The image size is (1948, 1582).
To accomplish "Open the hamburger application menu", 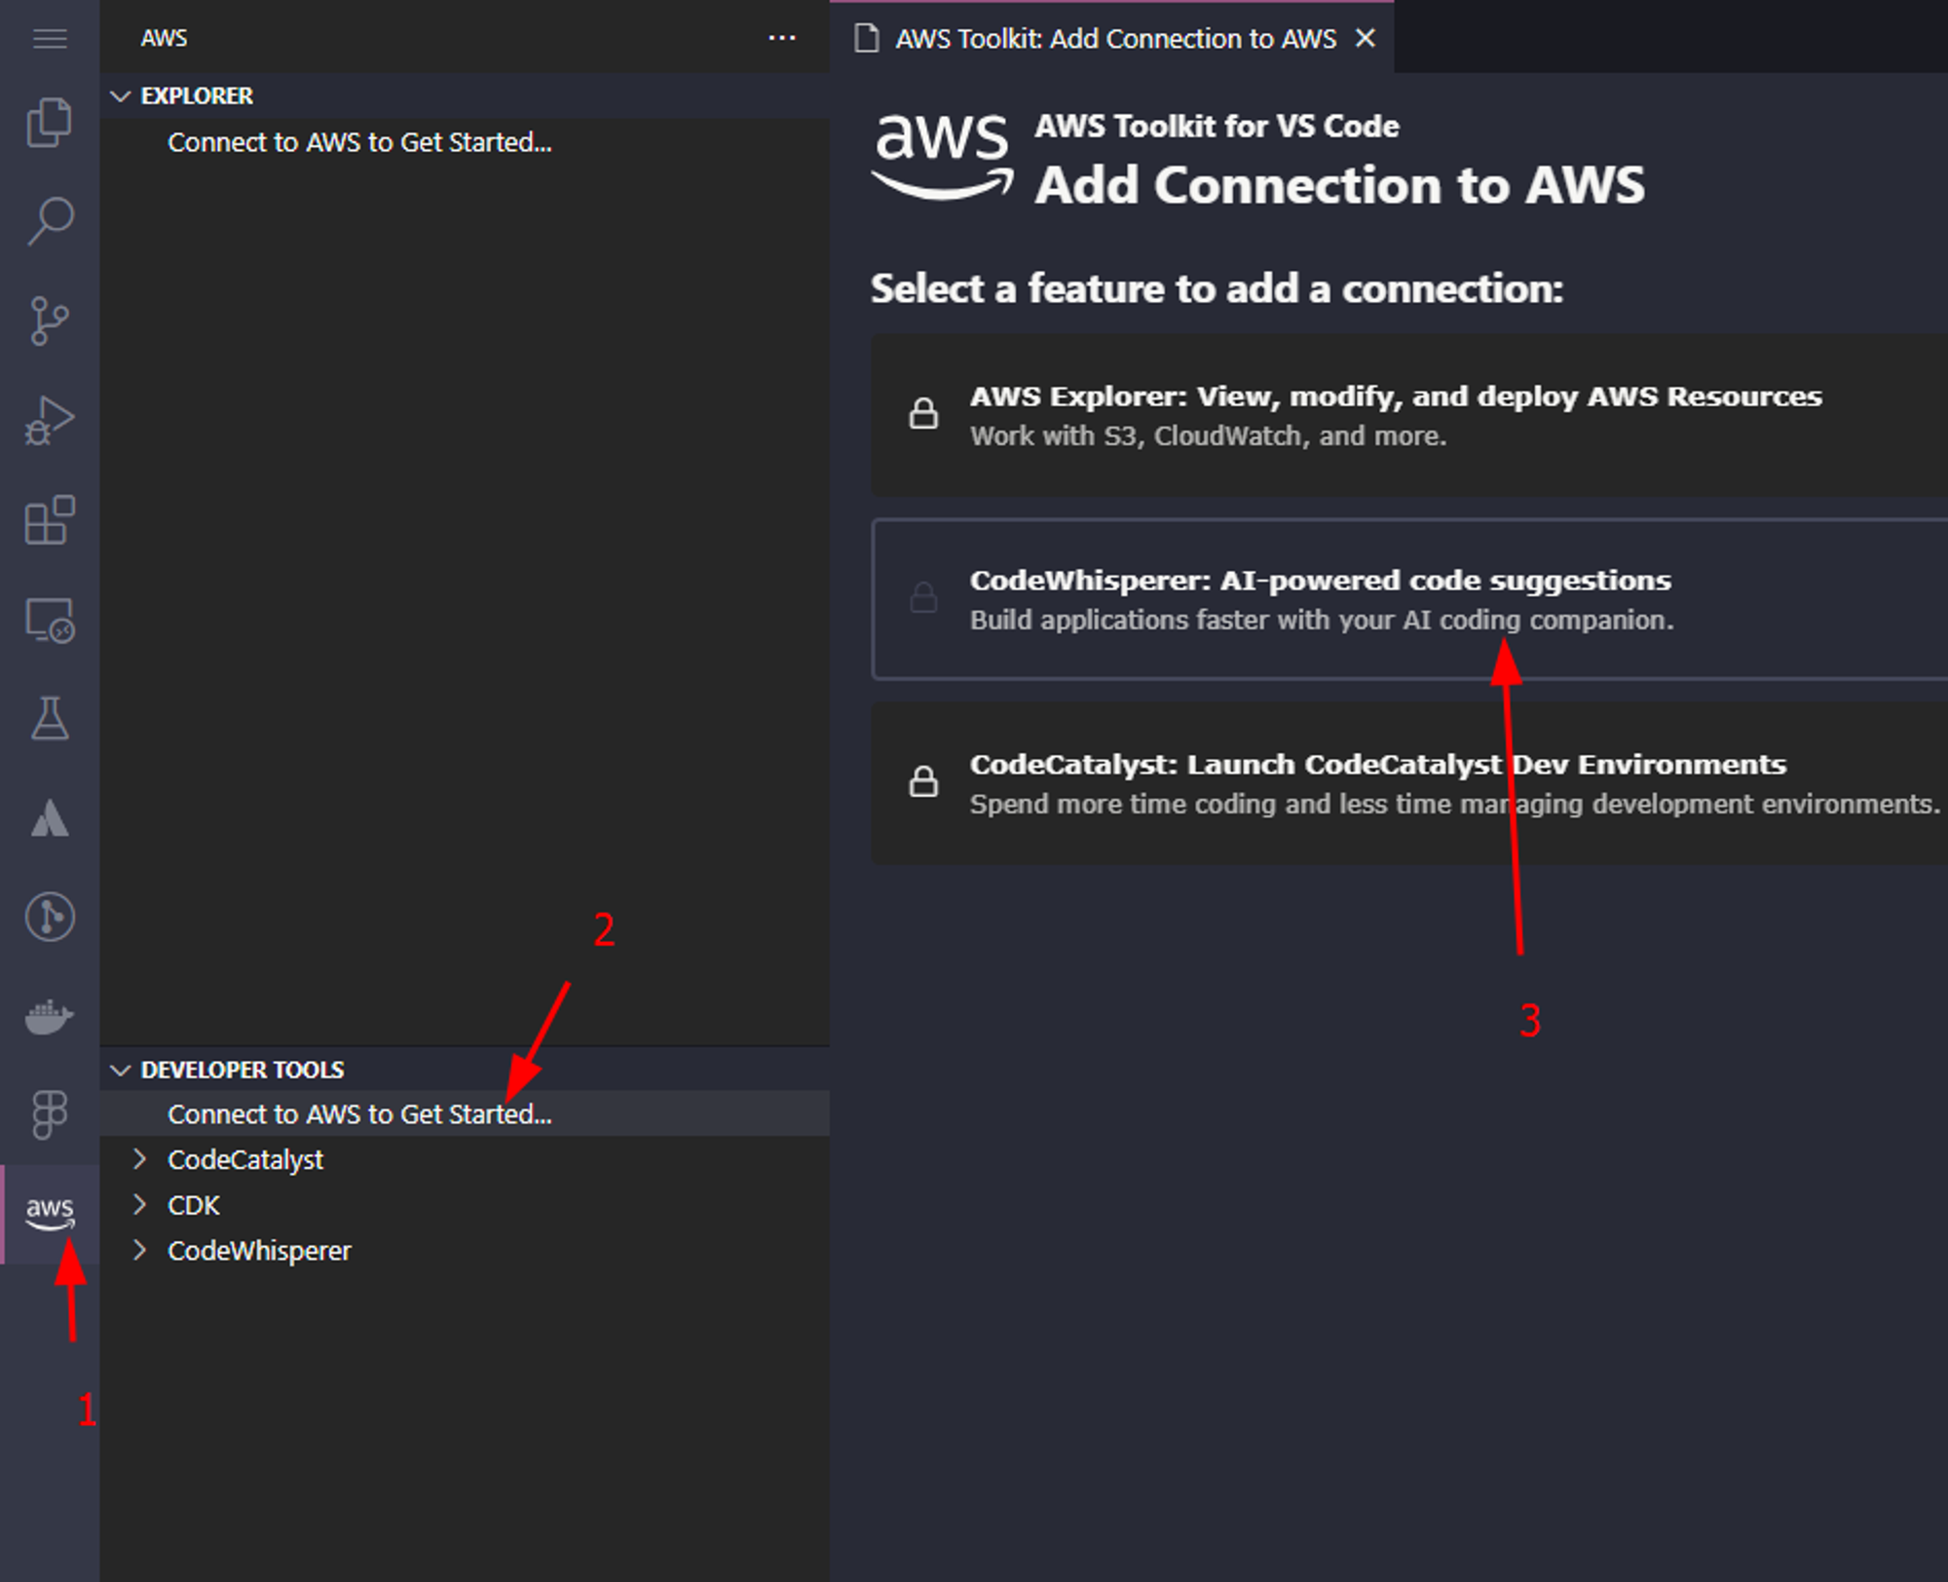I will tap(50, 39).
